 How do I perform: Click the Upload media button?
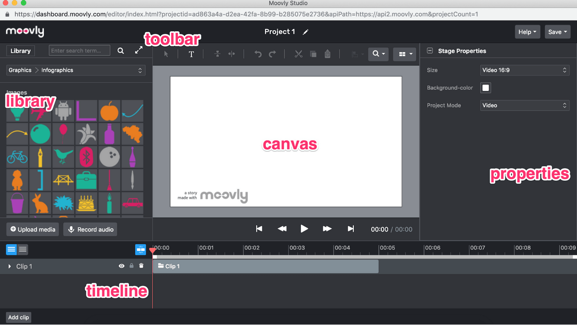[33, 229]
